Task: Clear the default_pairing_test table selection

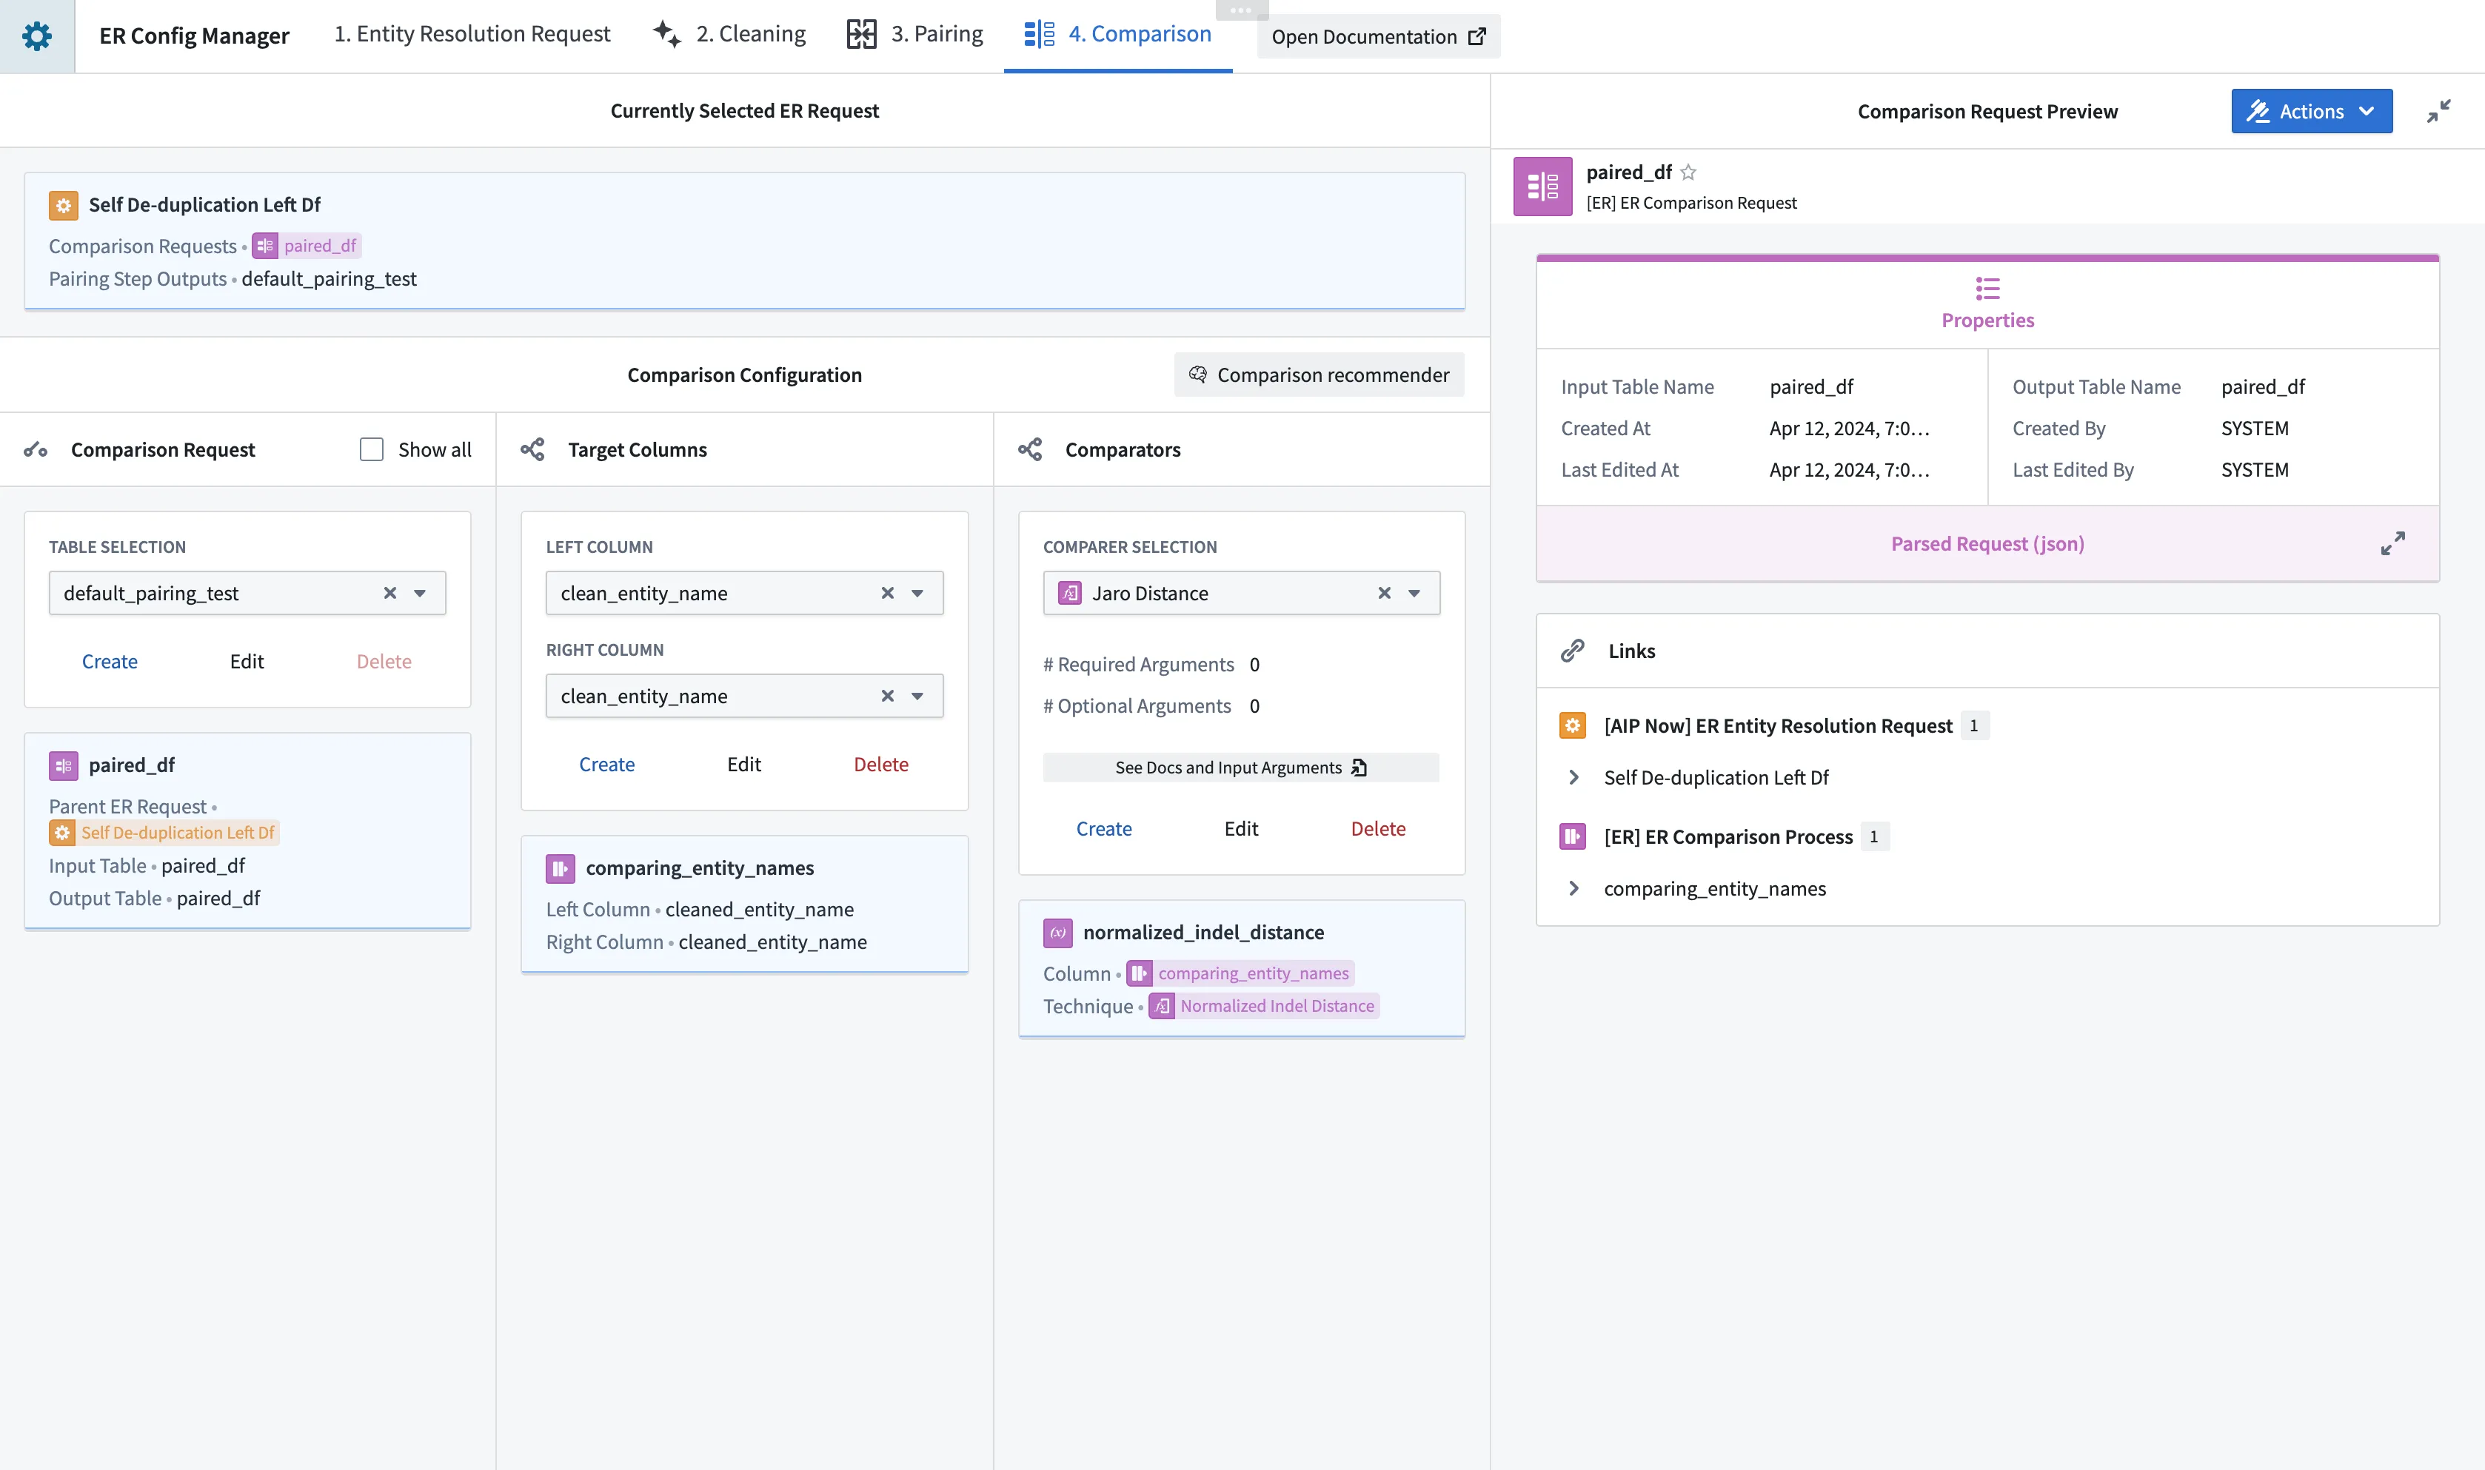Action: point(390,594)
